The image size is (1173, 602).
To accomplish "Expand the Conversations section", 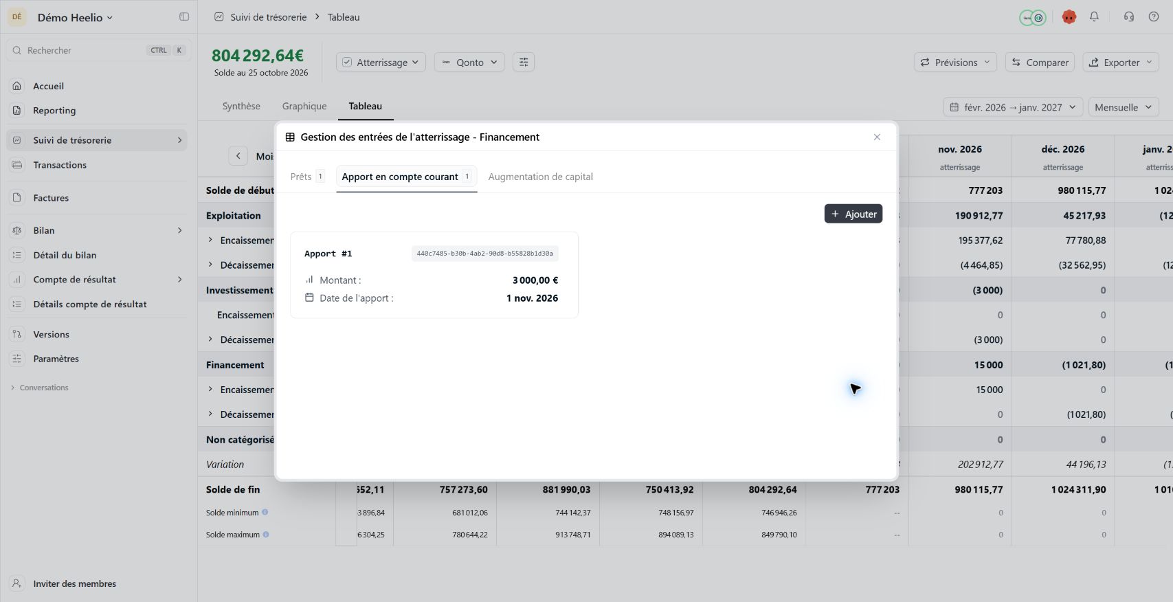I will (40, 388).
